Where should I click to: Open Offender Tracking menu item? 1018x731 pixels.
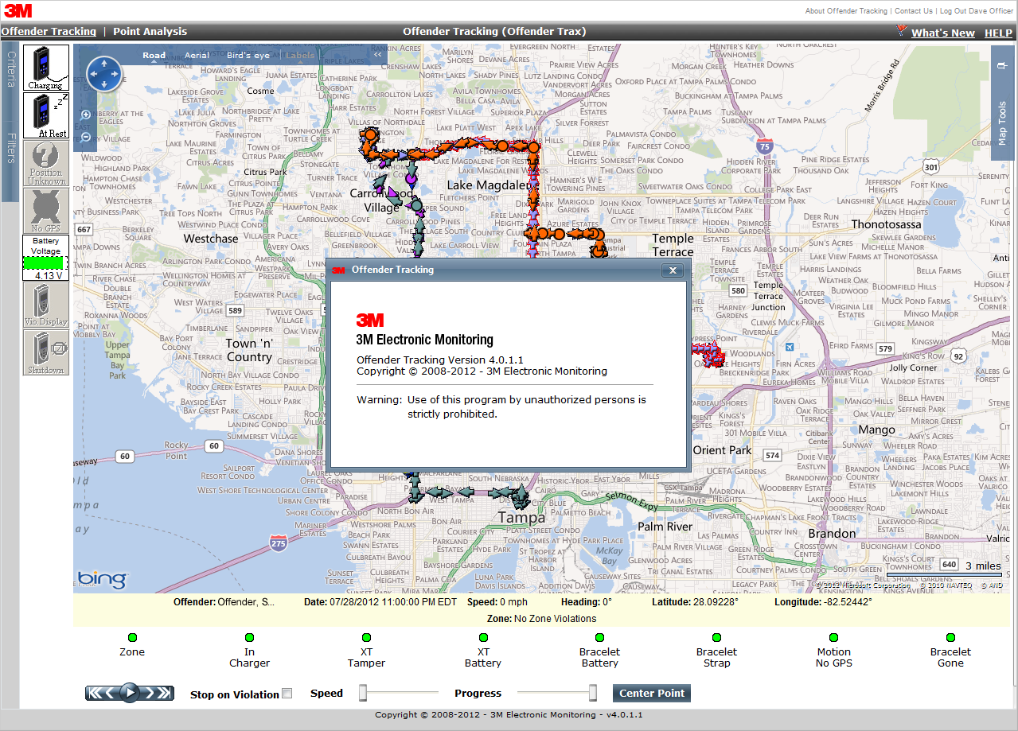pos(49,32)
